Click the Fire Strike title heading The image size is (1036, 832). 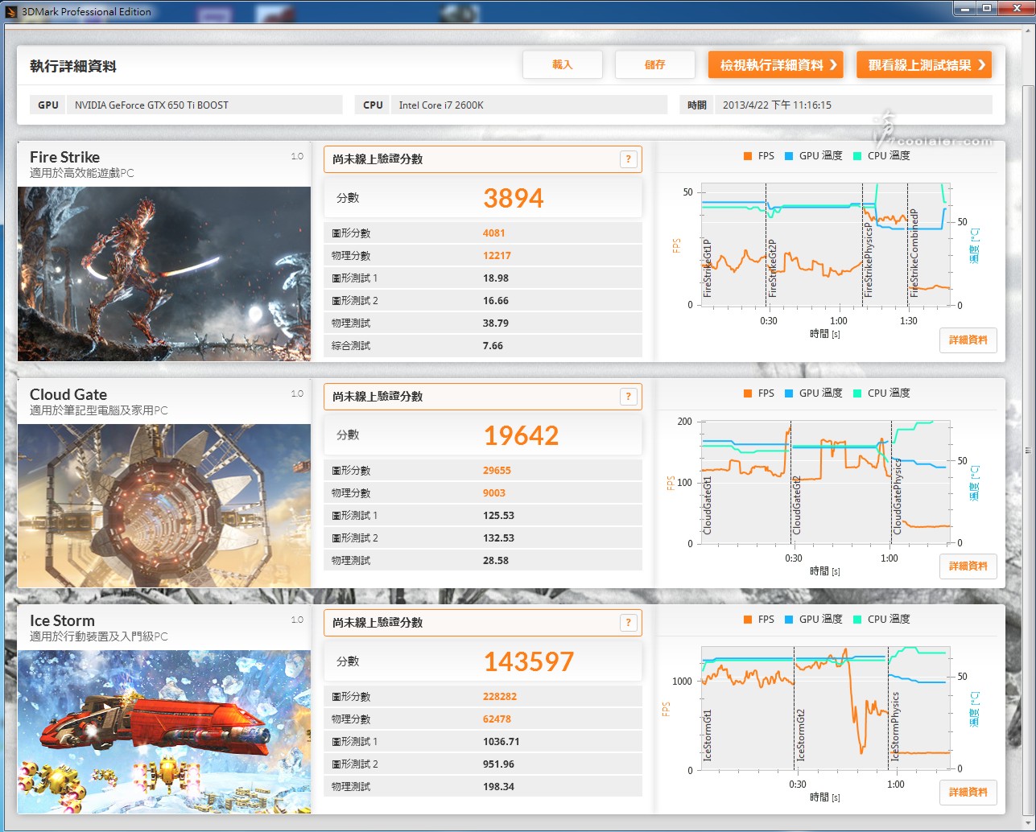coord(64,157)
